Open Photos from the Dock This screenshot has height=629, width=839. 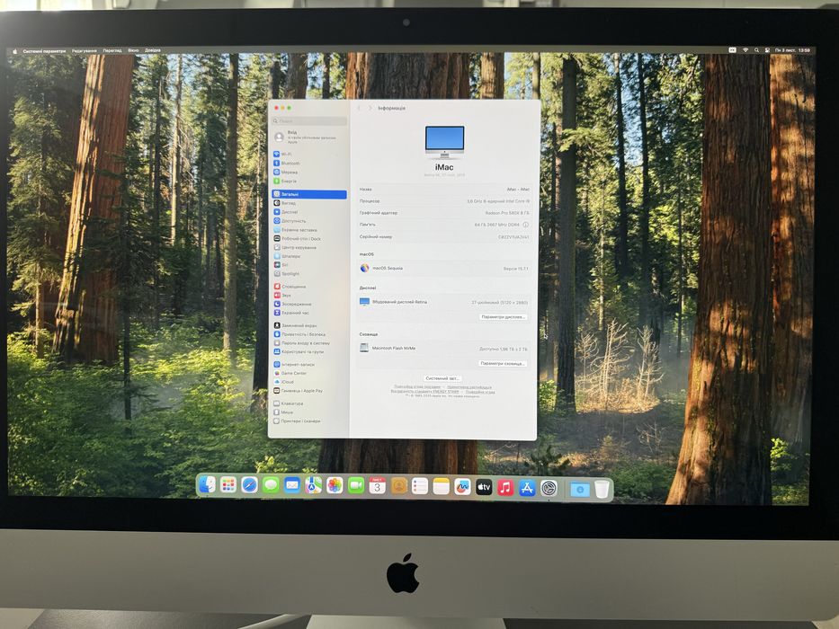point(335,485)
